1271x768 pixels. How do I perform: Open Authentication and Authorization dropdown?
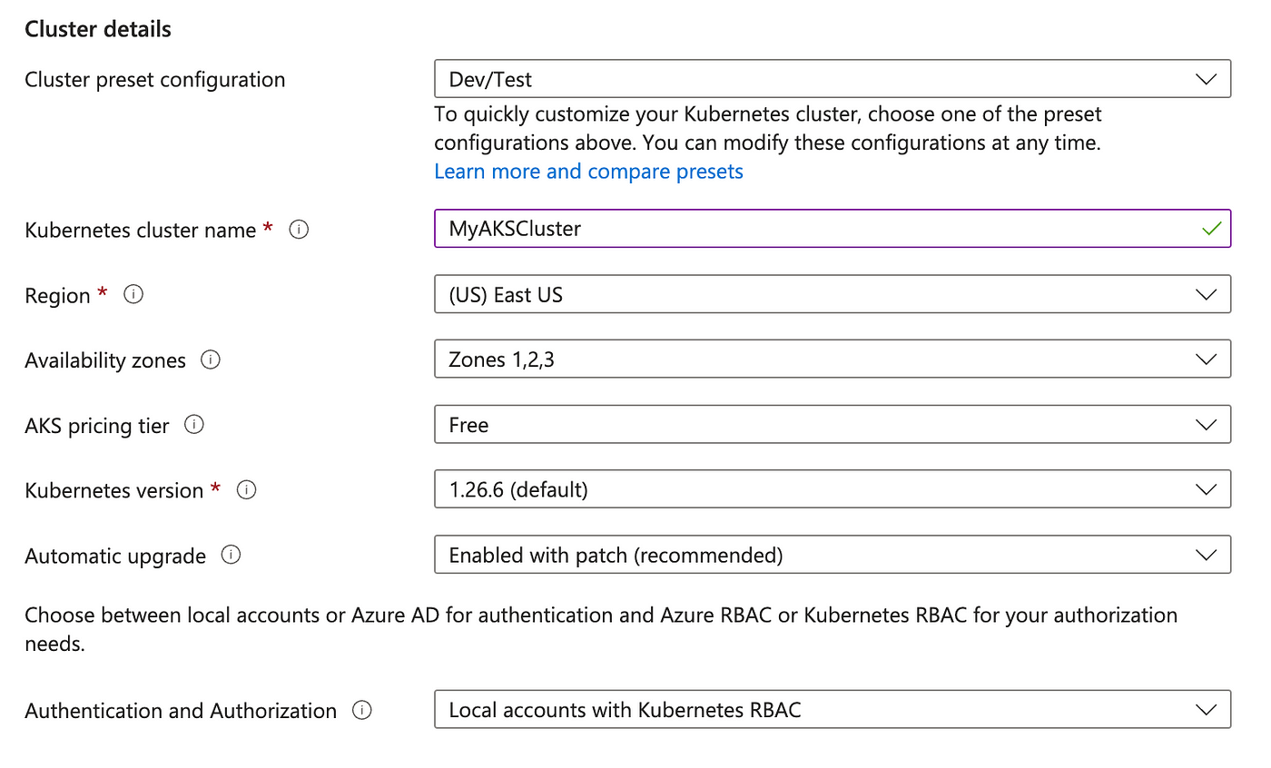[833, 710]
